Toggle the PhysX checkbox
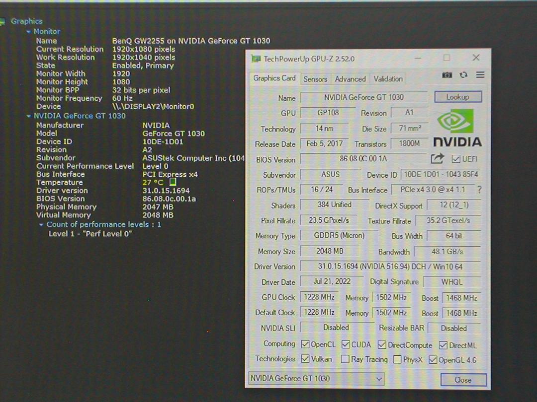Viewport: 537px width, 402px height. click(x=397, y=360)
